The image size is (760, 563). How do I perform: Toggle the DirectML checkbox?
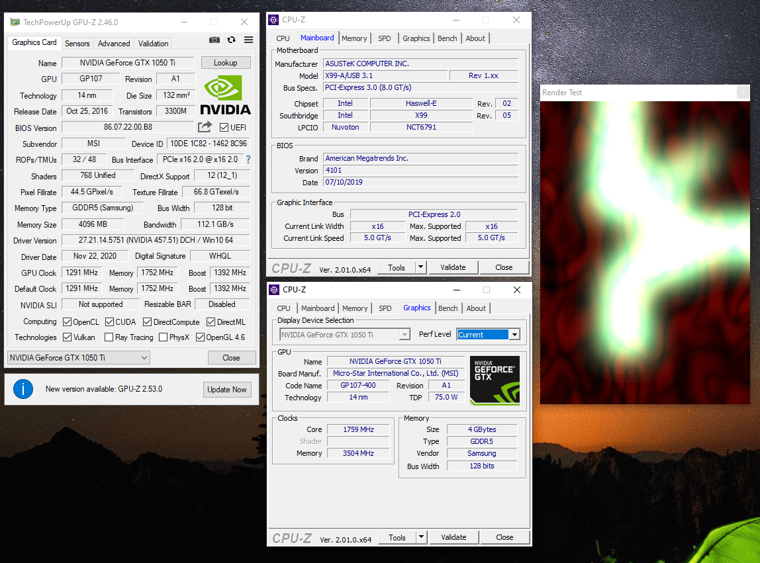[x=211, y=322]
